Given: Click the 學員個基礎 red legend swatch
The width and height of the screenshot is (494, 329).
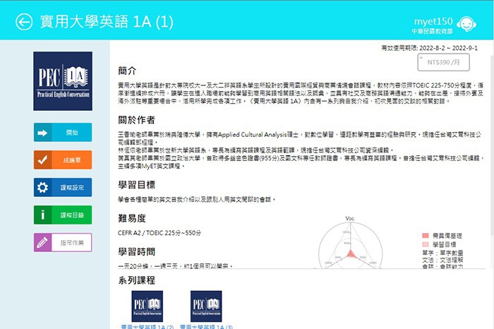Looking at the screenshot, I should point(426,235).
